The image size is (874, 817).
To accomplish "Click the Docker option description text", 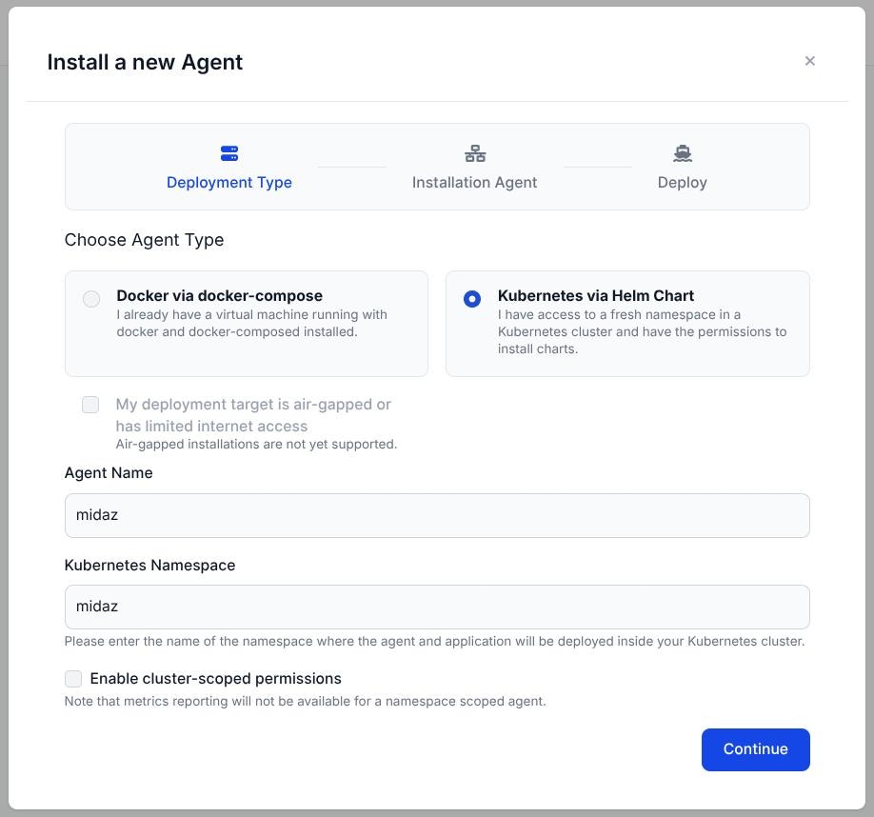I will pos(252,323).
